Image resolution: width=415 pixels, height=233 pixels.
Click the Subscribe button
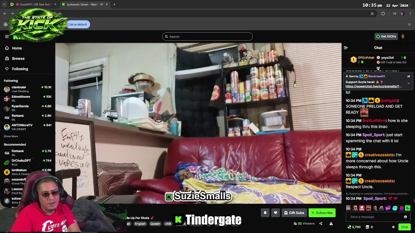click(x=322, y=213)
